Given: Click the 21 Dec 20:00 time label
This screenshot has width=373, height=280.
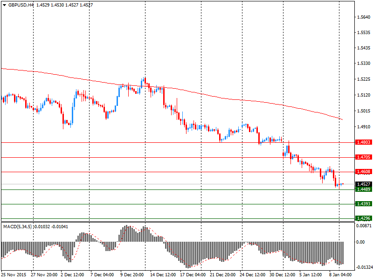Looking at the screenshot, I should point(223,275).
